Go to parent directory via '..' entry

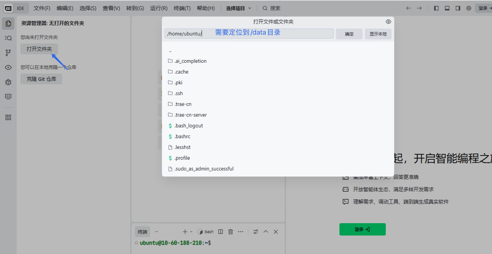(x=278, y=50)
